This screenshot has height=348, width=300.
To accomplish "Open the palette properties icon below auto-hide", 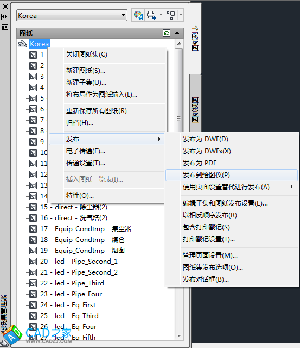I will 4,27.
